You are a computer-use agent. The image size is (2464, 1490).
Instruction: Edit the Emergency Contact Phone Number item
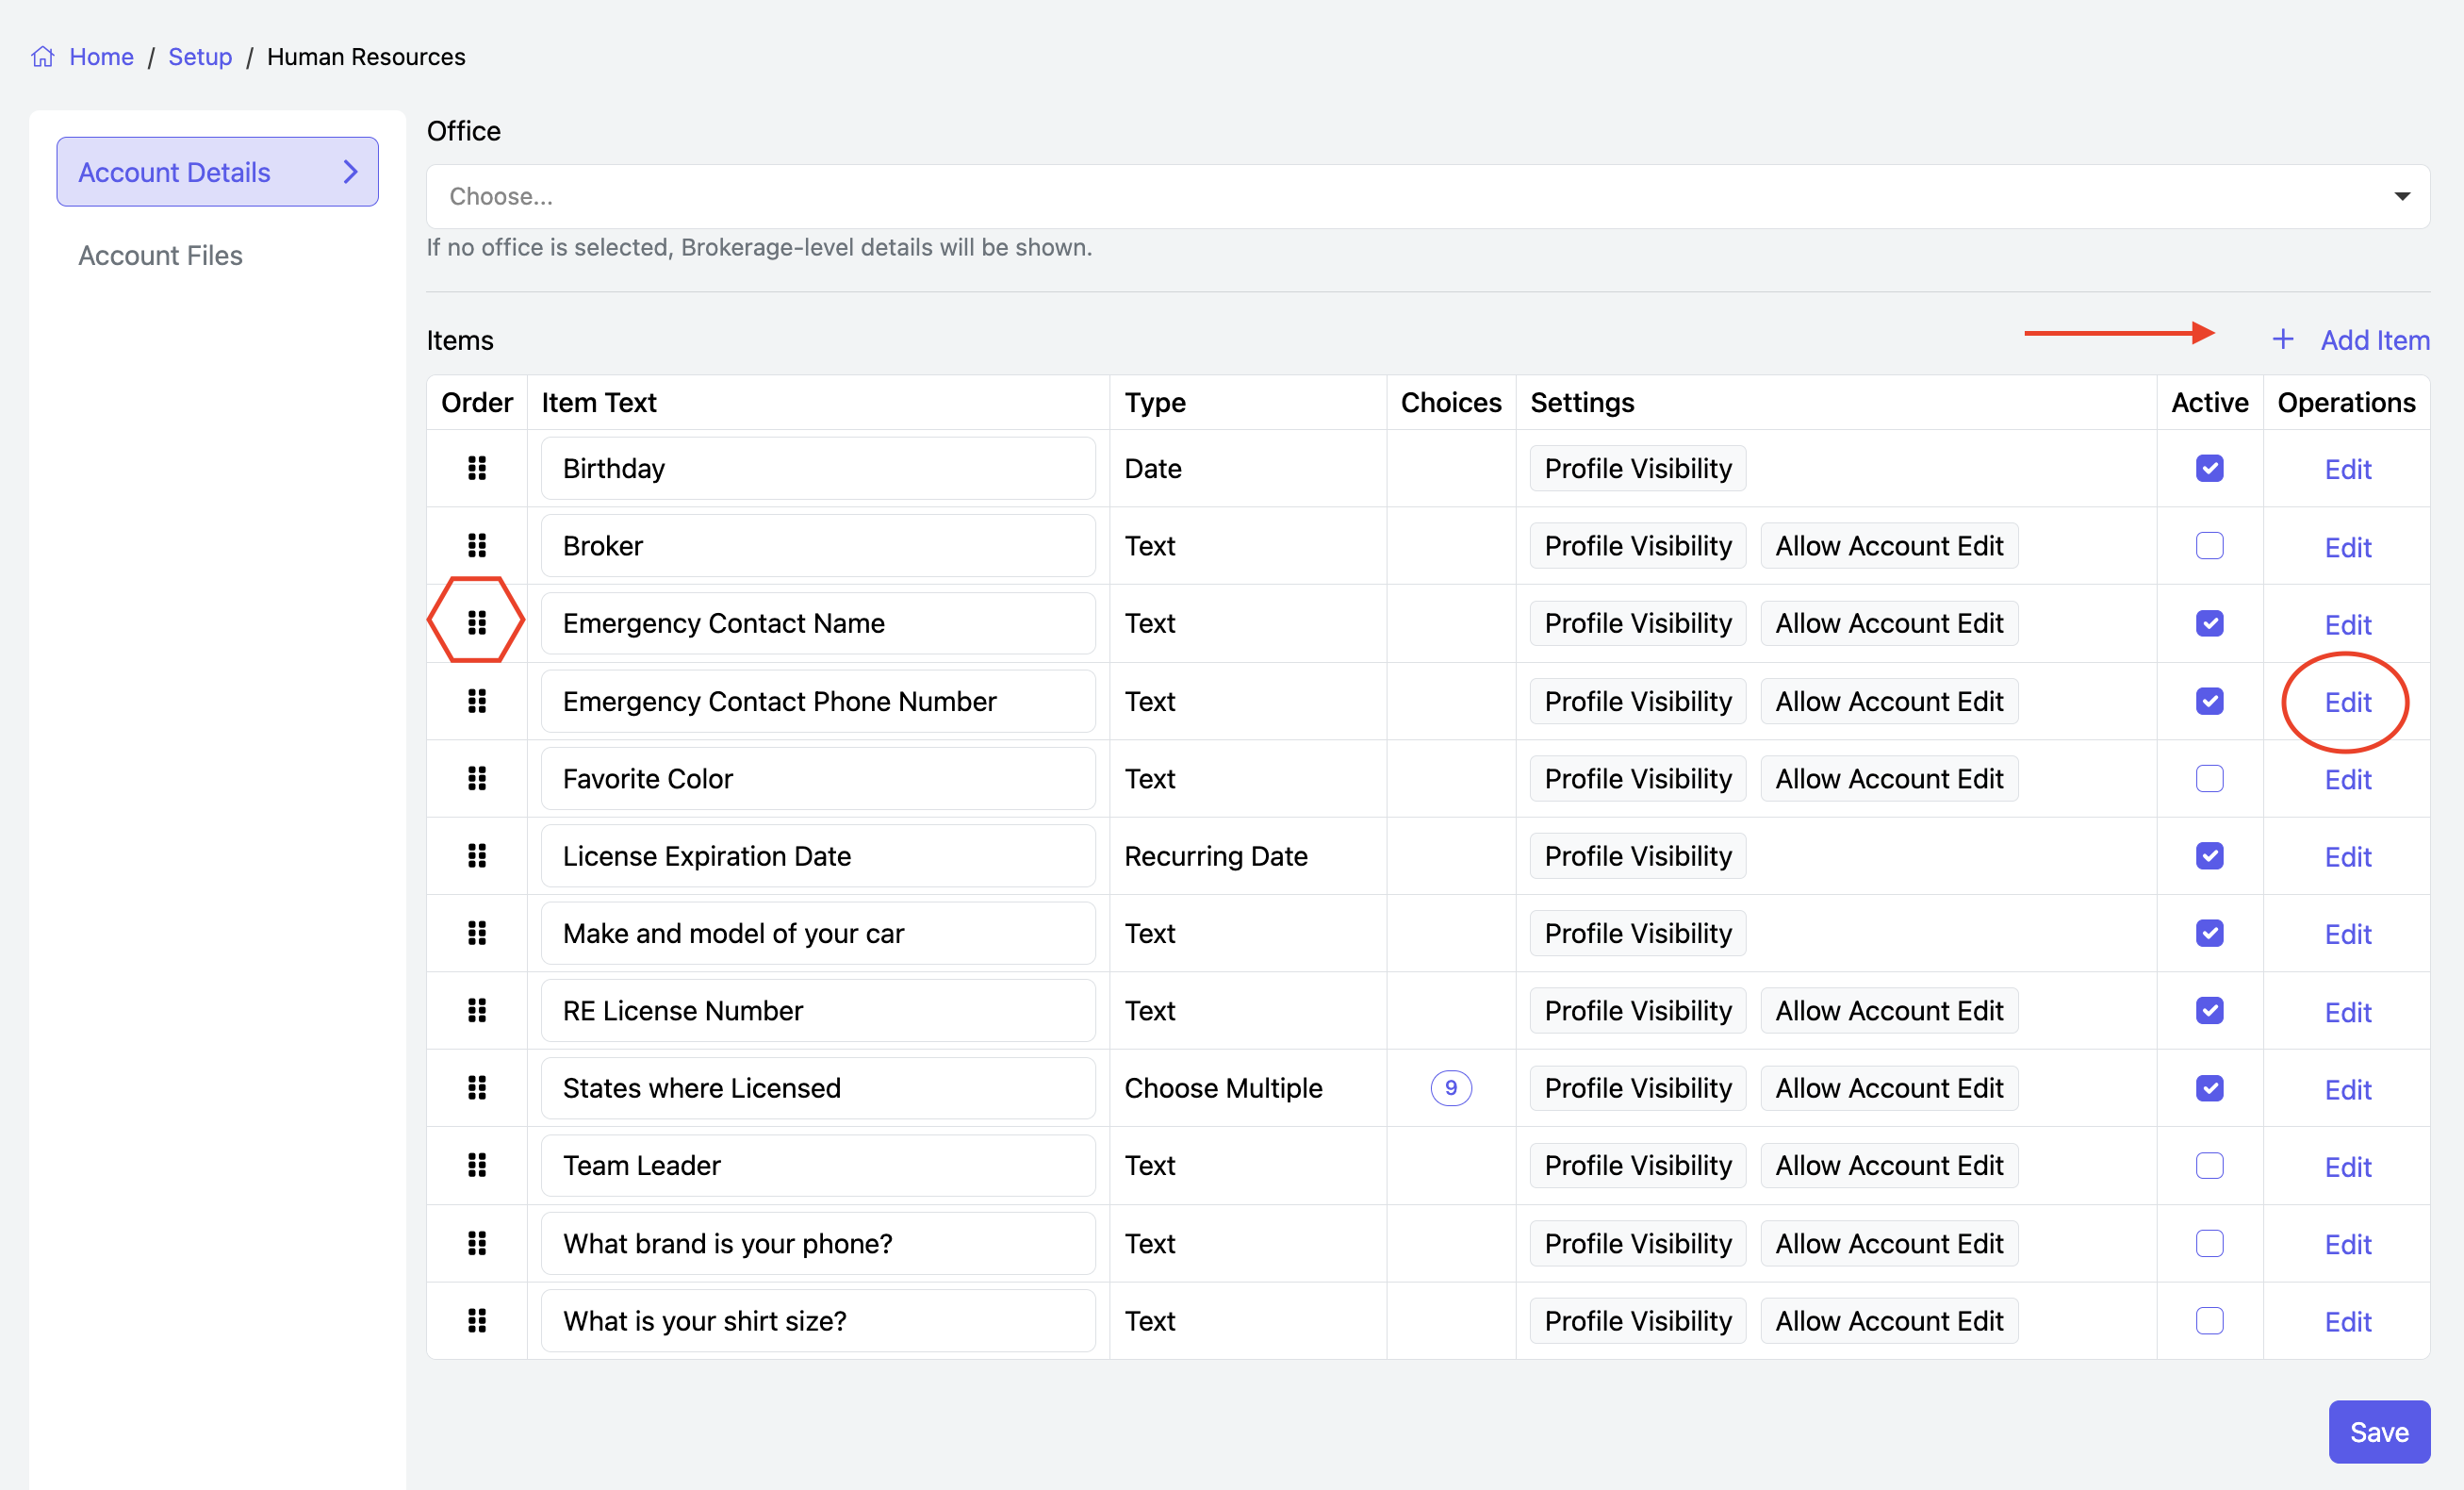click(2347, 703)
